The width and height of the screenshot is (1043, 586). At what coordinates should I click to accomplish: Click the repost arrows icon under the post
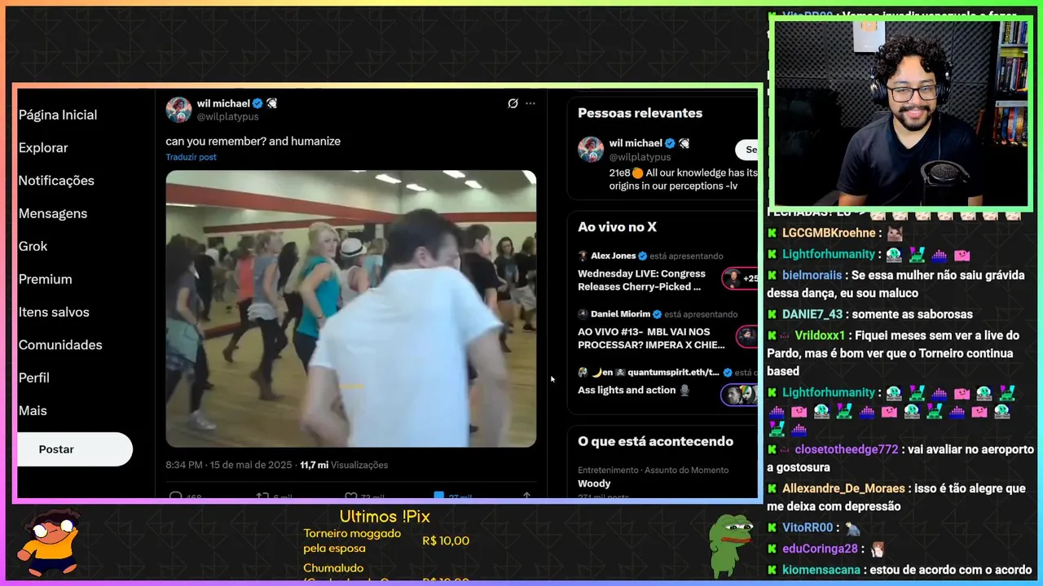(262, 495)
